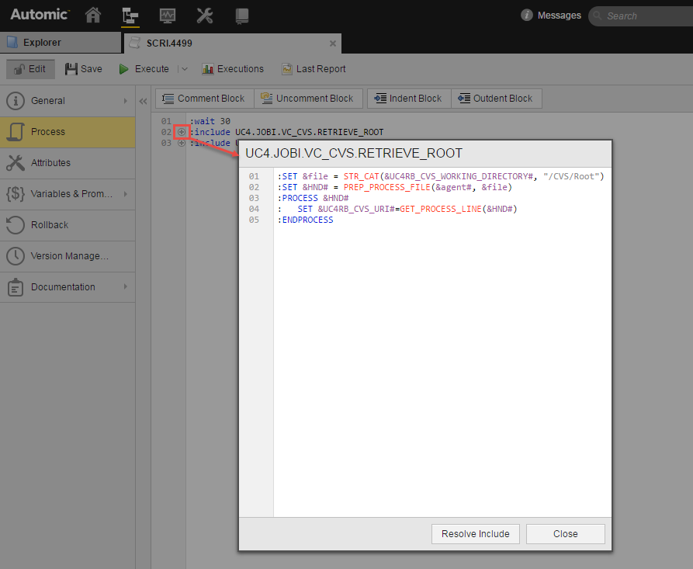
Task: Expand the include on line 03
Action: coord(182,143)
